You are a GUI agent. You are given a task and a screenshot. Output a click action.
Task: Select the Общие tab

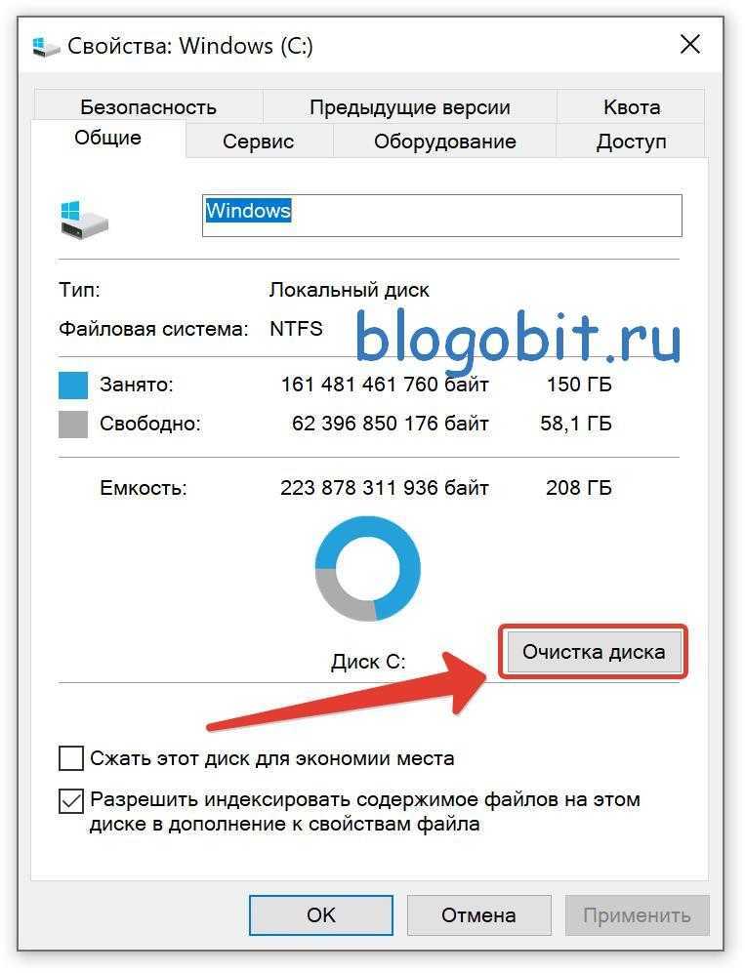pyautogui.click(x=108, y=138)
